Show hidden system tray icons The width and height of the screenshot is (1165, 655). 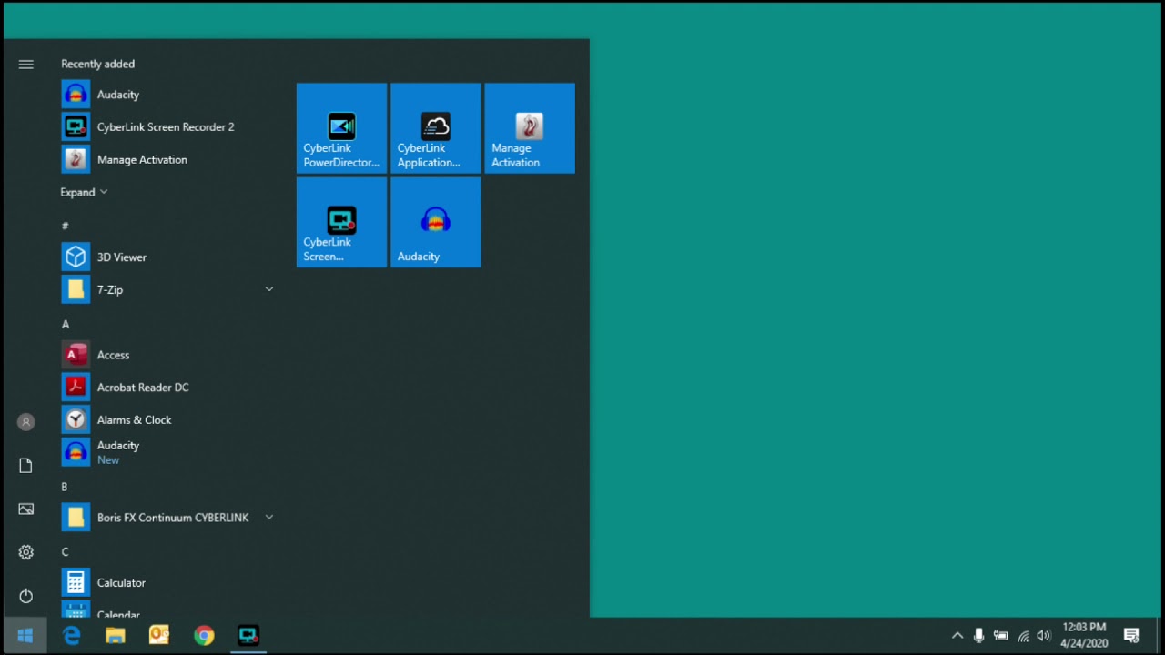[957, 636]
